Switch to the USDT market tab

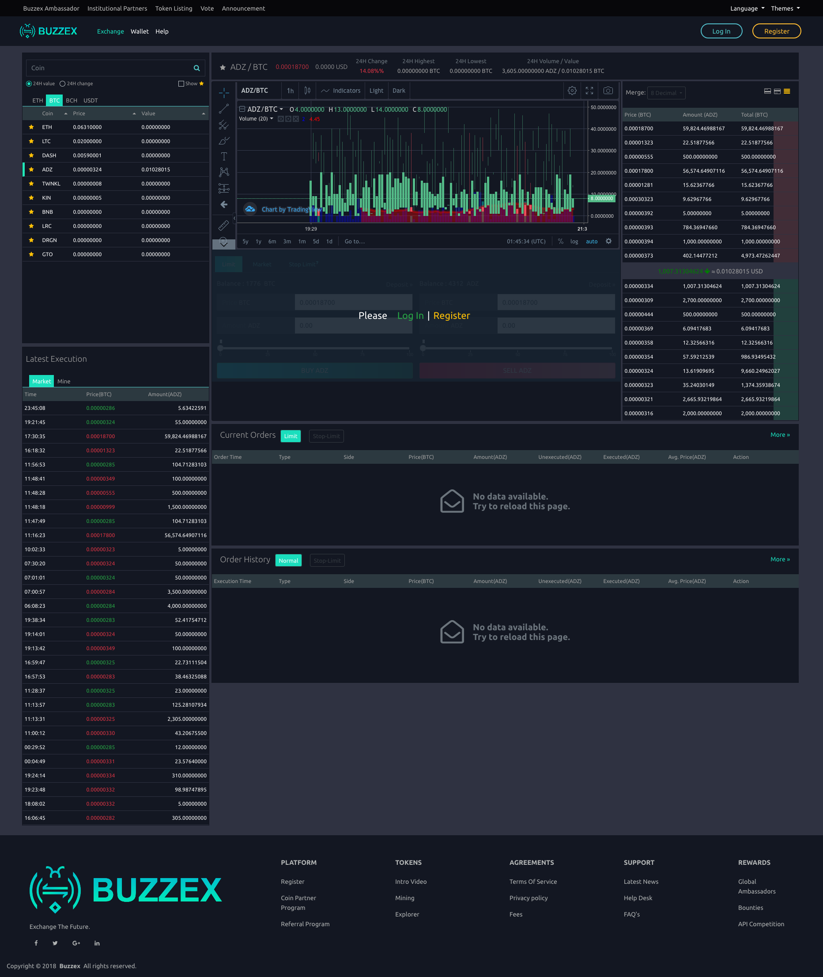click(91, 100)
